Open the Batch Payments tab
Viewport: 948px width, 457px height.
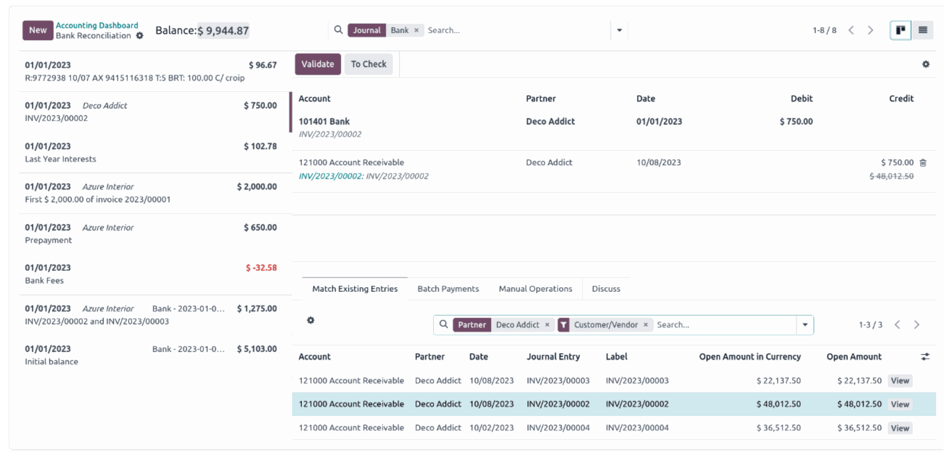tap(448, 289)
